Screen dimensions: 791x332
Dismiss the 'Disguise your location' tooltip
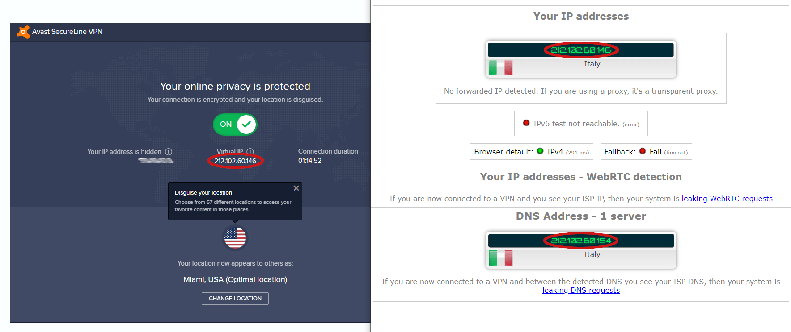[x=296, y=188]
